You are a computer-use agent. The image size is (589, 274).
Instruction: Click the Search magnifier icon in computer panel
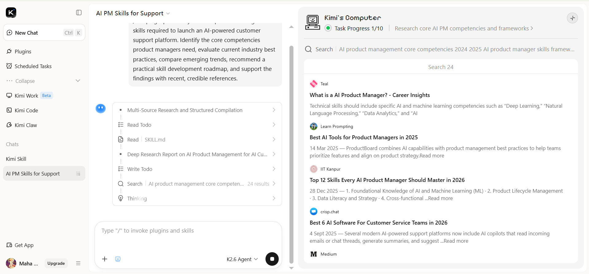click(308, 49)
